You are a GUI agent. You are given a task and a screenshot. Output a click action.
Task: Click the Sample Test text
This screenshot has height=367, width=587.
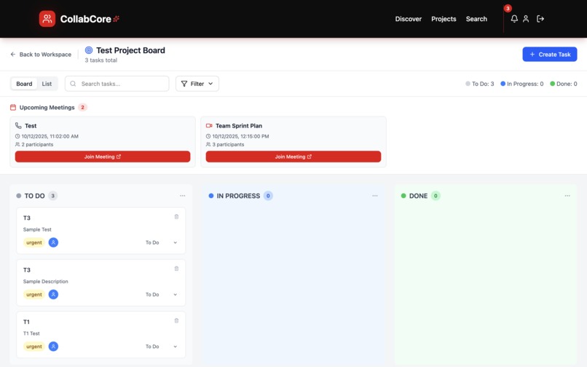pyautogui.click(x=37, y=229)
